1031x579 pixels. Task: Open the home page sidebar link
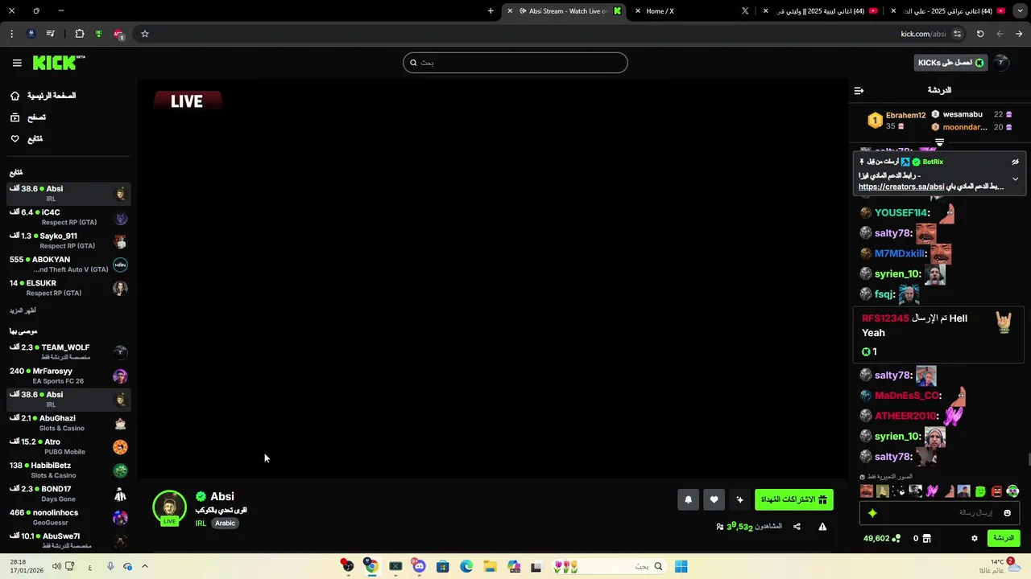43,96
